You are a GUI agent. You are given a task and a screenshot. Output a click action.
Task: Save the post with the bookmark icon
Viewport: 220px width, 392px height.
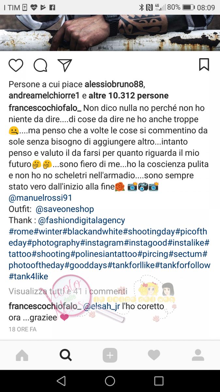pyautogui.click(x=204, y=64)
